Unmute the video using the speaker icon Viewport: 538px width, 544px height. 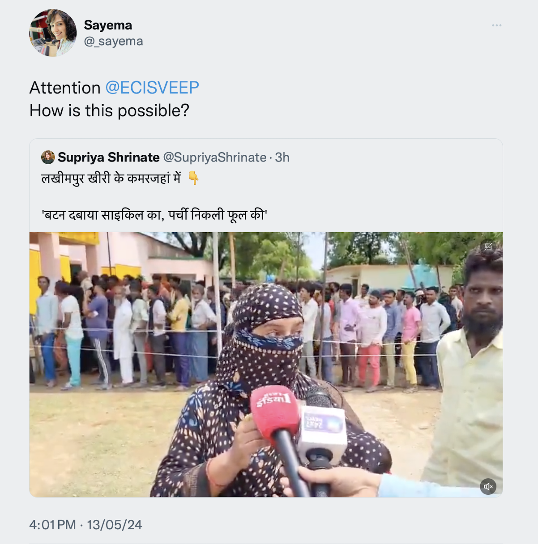[488, 486]
